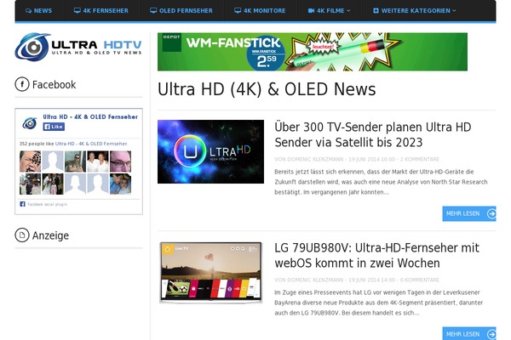Open the 4K Fernseher menu item

(101, 11)
